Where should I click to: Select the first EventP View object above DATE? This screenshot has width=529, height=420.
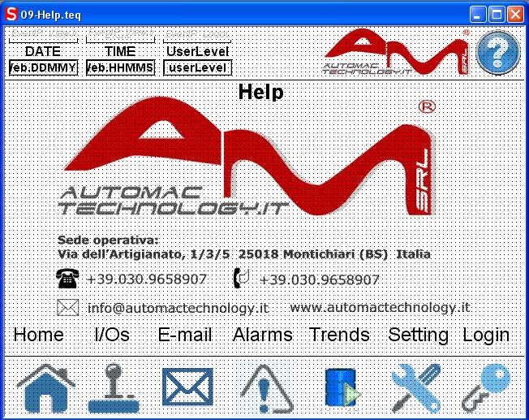coord(44,35)
